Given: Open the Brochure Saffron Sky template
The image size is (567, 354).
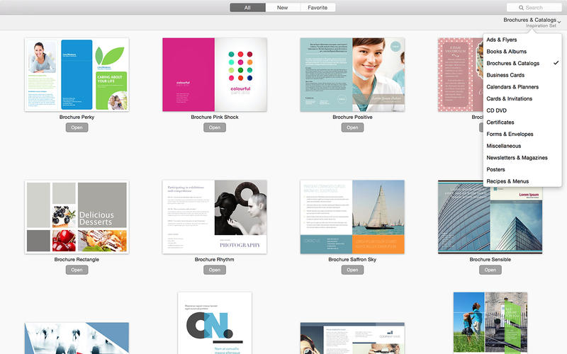Looking at the screenshot, I should (352, 270).
